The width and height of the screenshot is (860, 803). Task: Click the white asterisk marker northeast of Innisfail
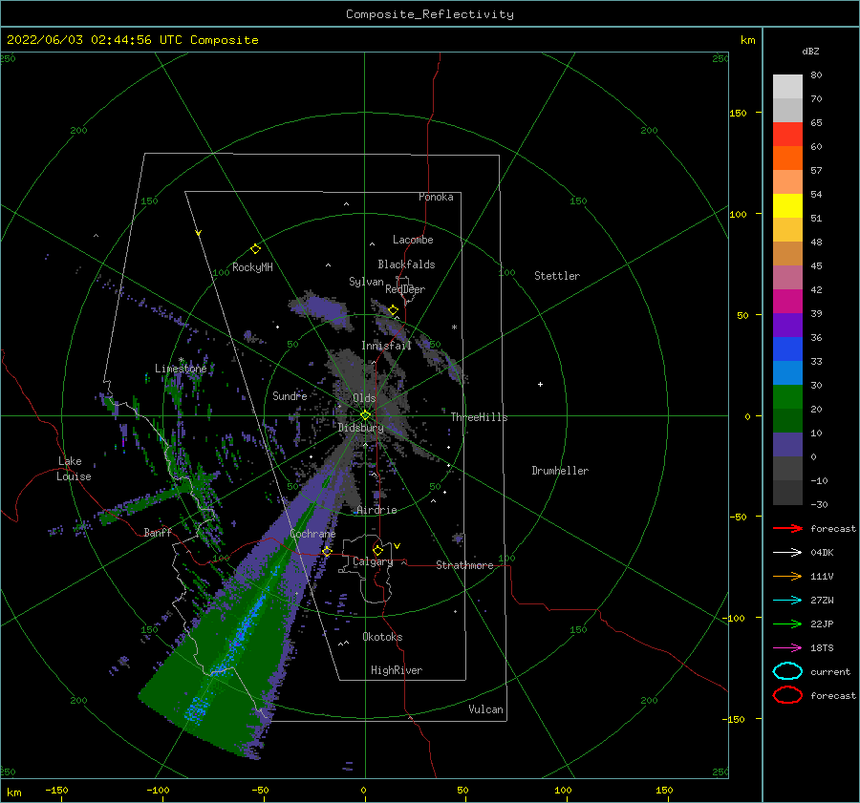pos(454,328)
